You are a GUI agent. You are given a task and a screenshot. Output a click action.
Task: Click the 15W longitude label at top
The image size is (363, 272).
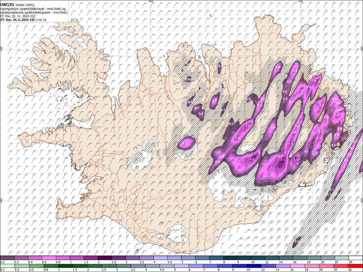[x=300, y=1]
